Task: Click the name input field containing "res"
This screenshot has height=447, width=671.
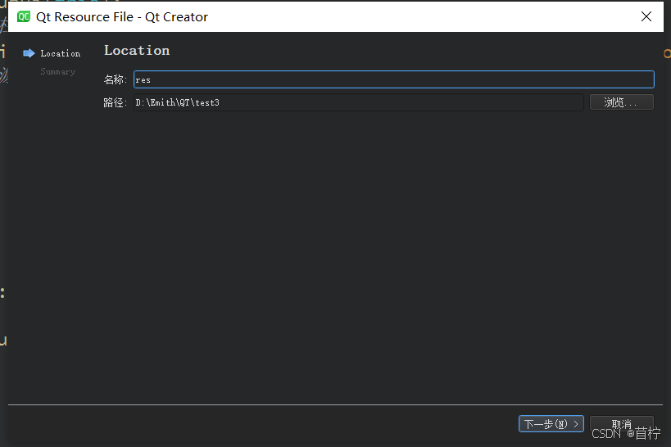Action: 394,79
